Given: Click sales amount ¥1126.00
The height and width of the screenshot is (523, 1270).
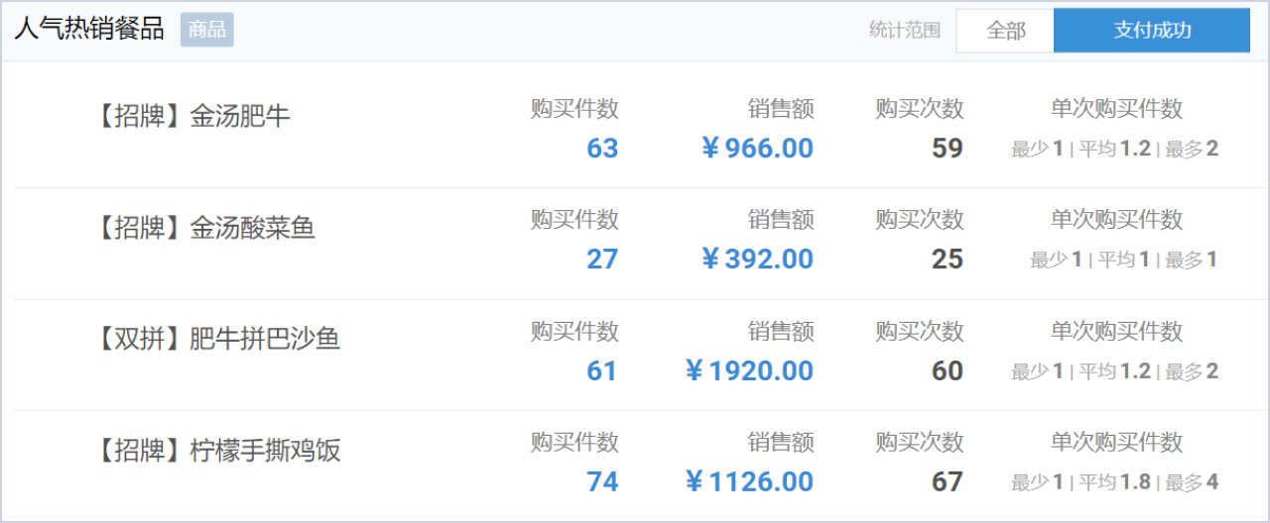Looking at the screenshot, I should coord(749,482).
